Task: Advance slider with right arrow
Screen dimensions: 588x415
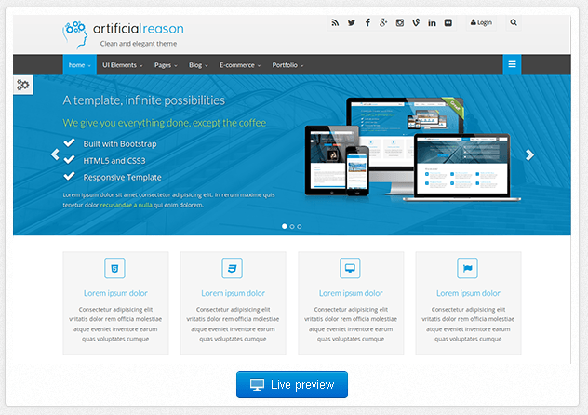Action: (x=530, y=155)
